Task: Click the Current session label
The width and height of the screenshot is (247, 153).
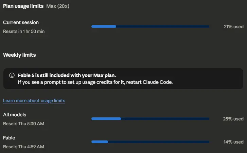Action: pyautogui.click(x=21, y=22)
